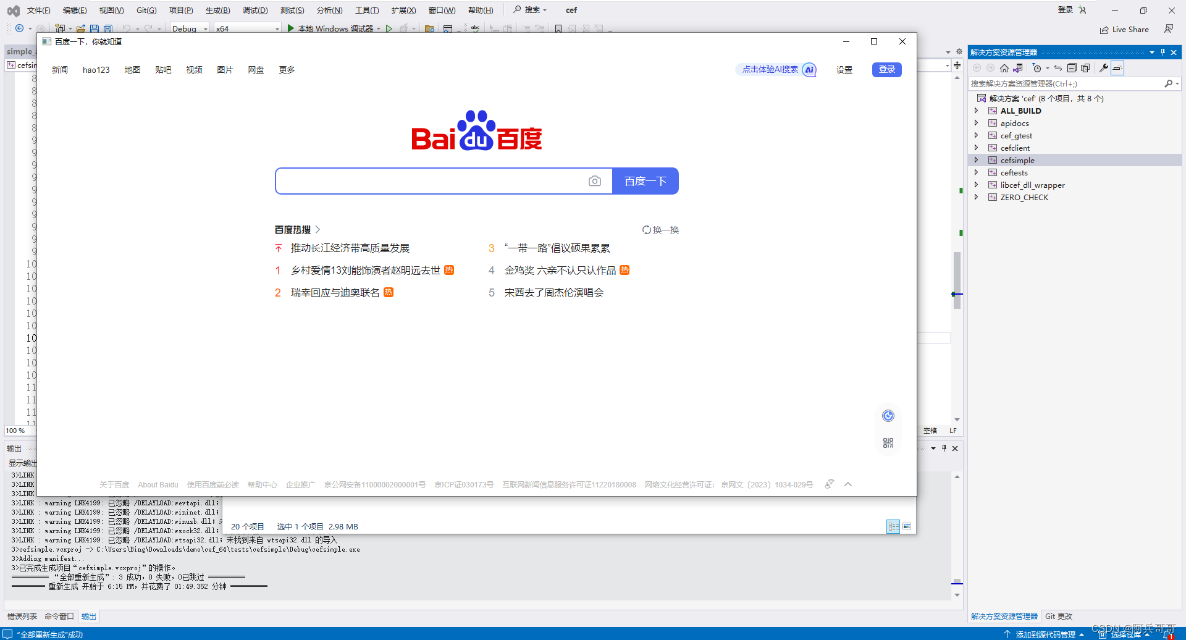This screenshot has height=640, width=1186.
Task: Click the 设置 link on Baidu page
Action: point(844,70)
